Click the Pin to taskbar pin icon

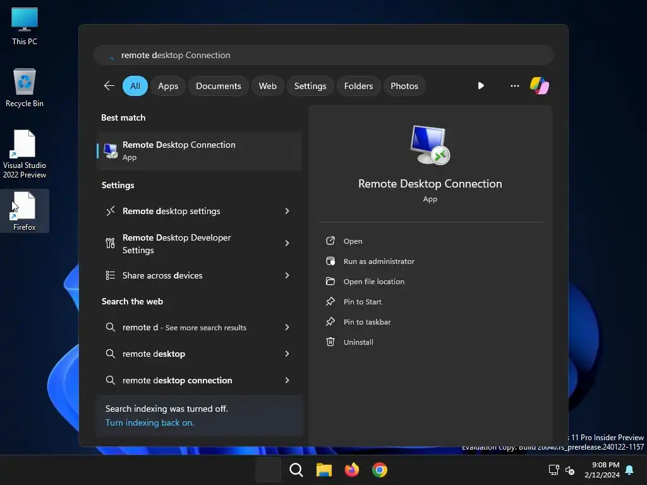[x=330, y=321]
